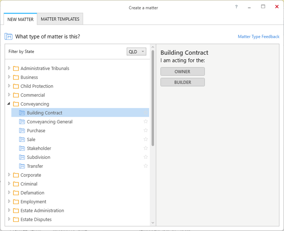
Task: Switch to the Matter Templates tab
Action: 60,19
